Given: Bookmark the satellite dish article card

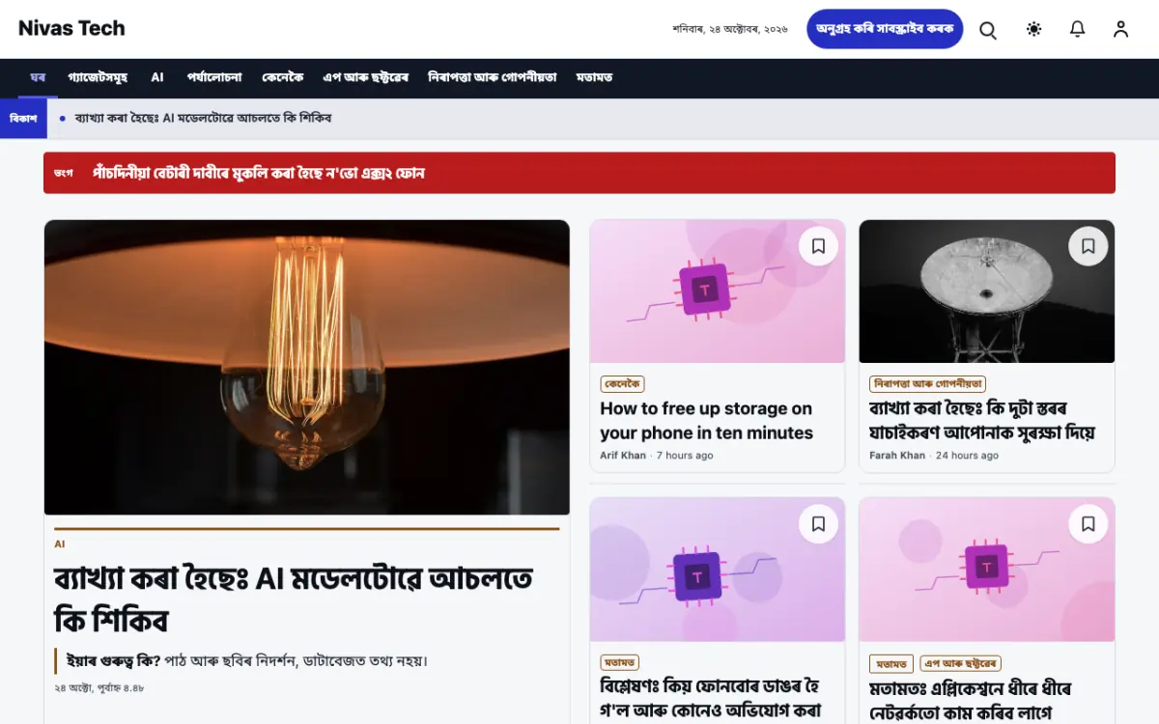Looking at the screenshot, I should click(1088, 246).
